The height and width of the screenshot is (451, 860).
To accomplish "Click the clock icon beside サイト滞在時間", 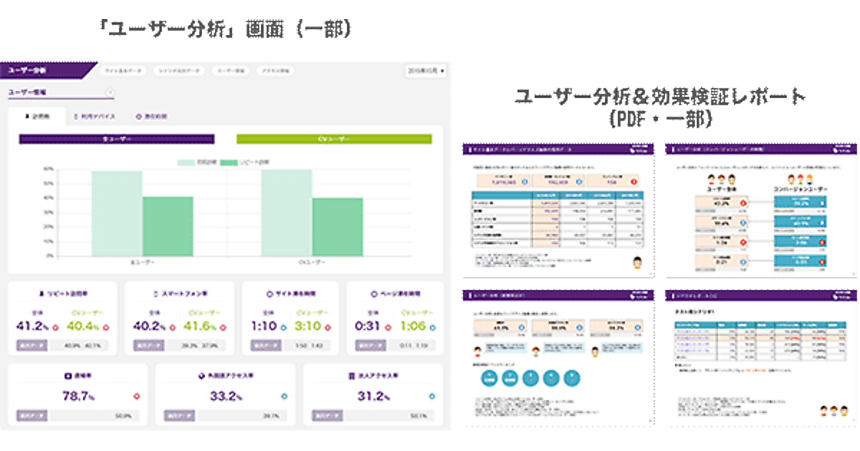I will pos(268,294).
